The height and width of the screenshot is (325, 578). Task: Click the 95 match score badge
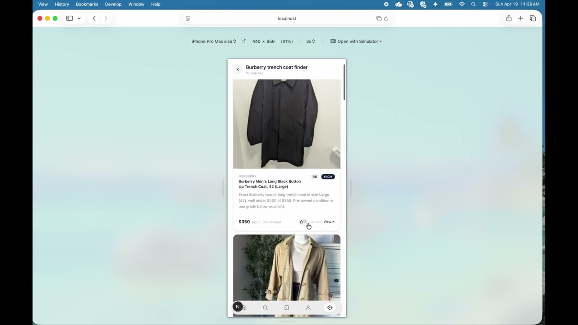(315, 176)
